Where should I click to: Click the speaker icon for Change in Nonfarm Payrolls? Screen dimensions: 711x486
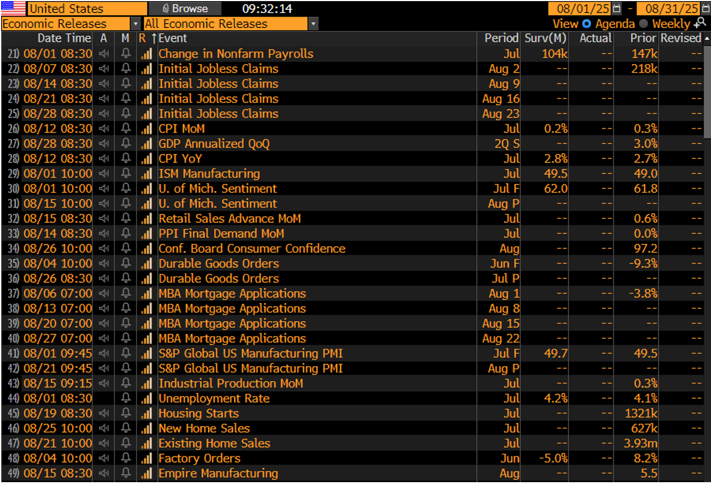click(103, 54)
